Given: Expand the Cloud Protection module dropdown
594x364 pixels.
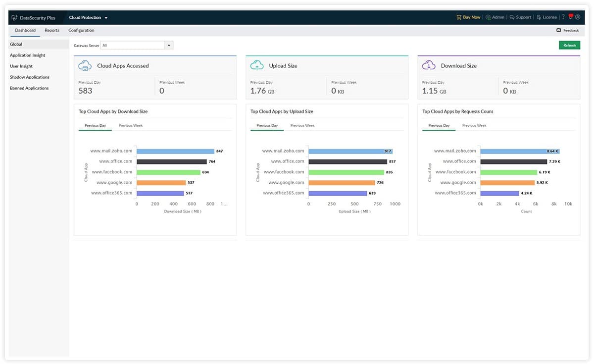Looking at the screenshot, I should 88,17.
